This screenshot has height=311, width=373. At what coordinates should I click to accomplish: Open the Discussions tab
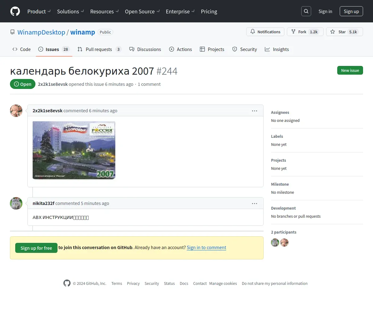tap(145, 49)
